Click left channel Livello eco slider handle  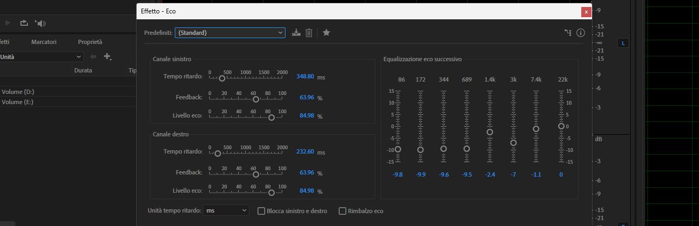point(271,118)
